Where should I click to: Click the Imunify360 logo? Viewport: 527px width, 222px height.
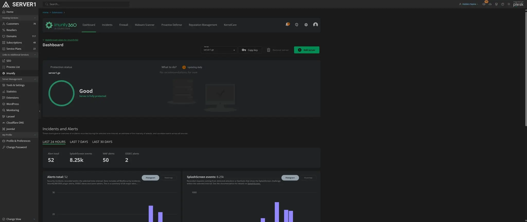[61, 25]
